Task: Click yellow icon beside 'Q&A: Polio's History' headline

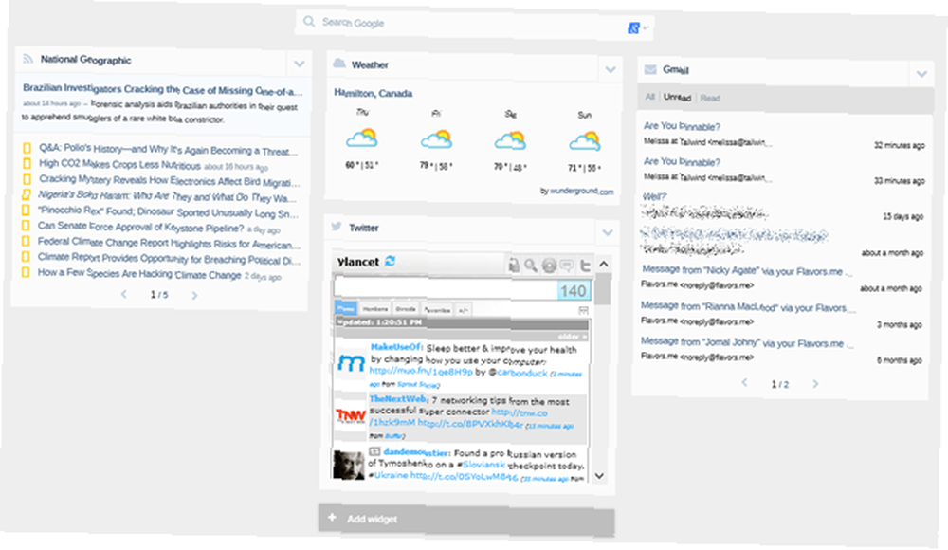Action: 27,148
